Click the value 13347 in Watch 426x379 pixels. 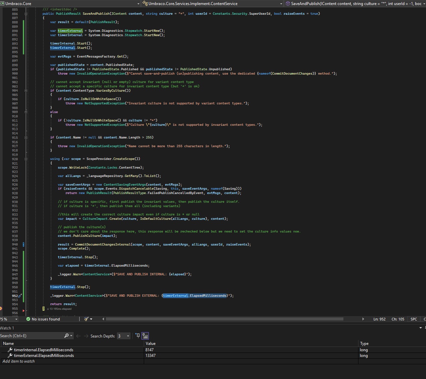click(x=150, y=356)
